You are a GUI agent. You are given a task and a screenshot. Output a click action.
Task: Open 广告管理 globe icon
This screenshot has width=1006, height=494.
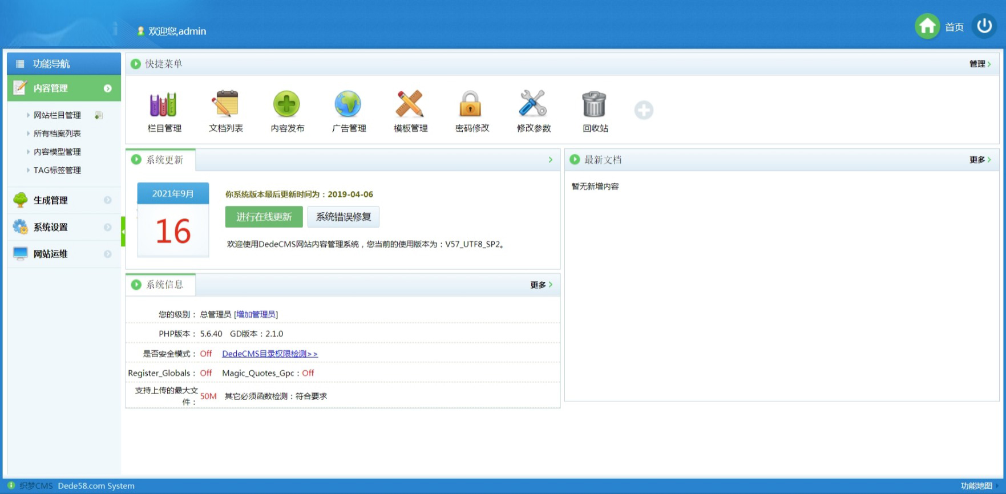[x=349, y=104]
